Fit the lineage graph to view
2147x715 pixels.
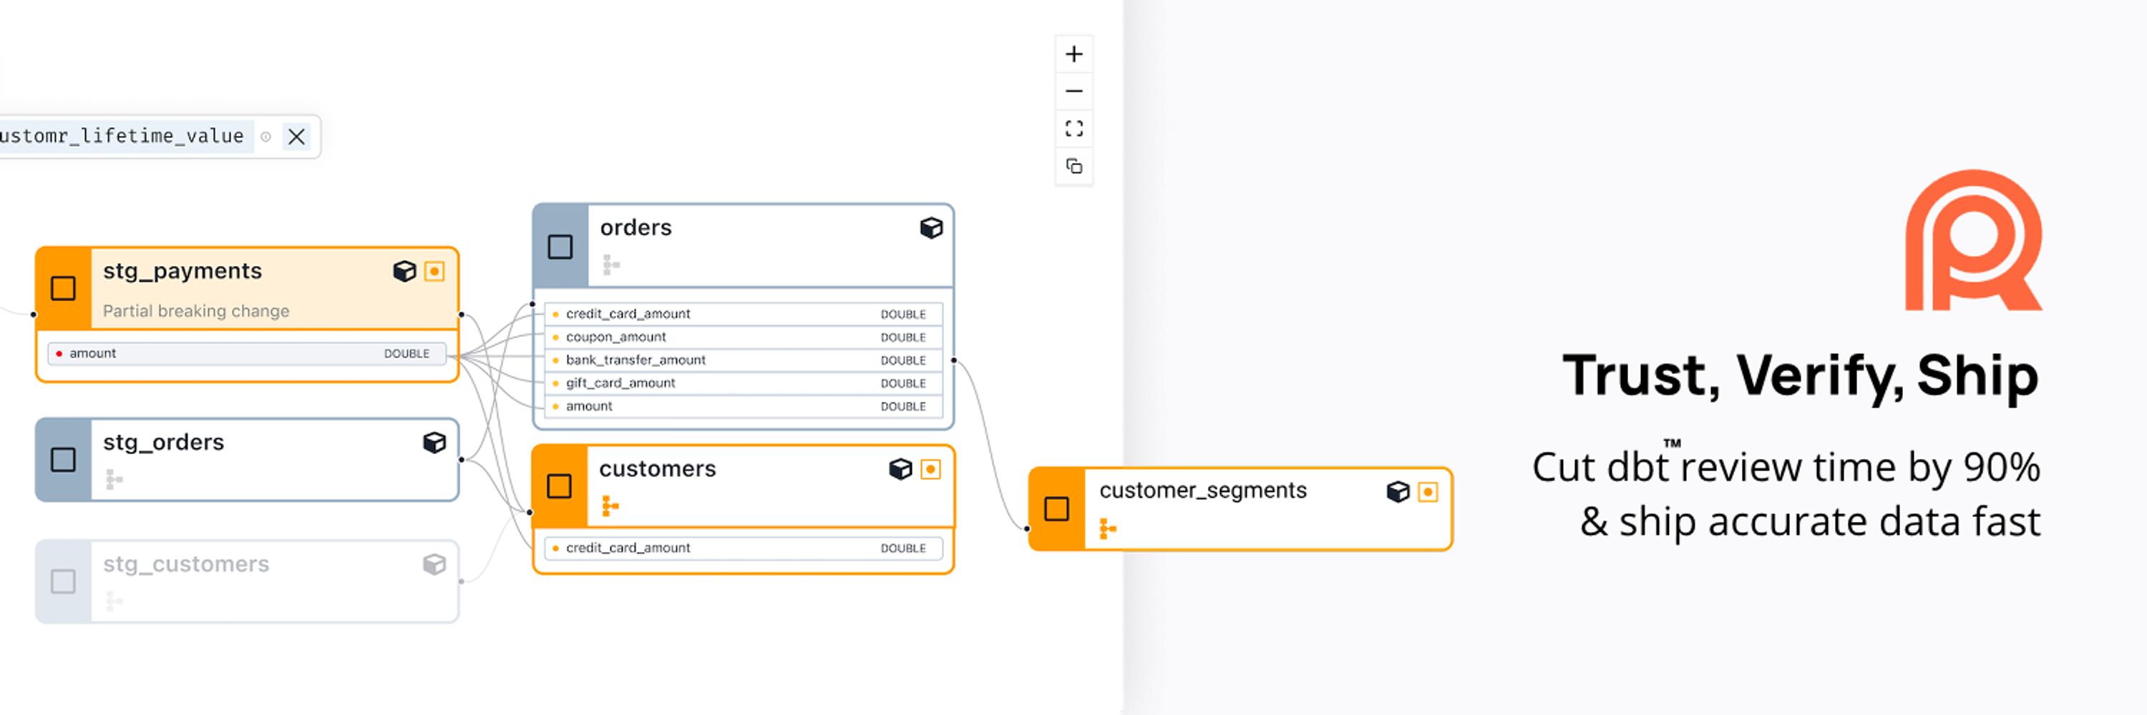[x=1073, y=128]
